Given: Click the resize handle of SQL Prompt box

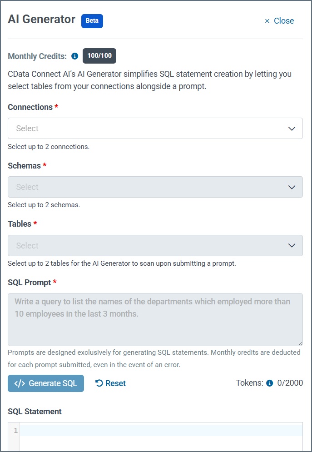Looking at the screenshot, I should 300,344.
